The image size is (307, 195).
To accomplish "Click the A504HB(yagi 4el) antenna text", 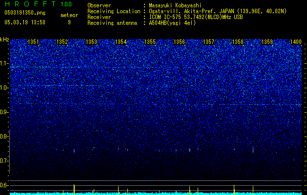I will point(172,23).
